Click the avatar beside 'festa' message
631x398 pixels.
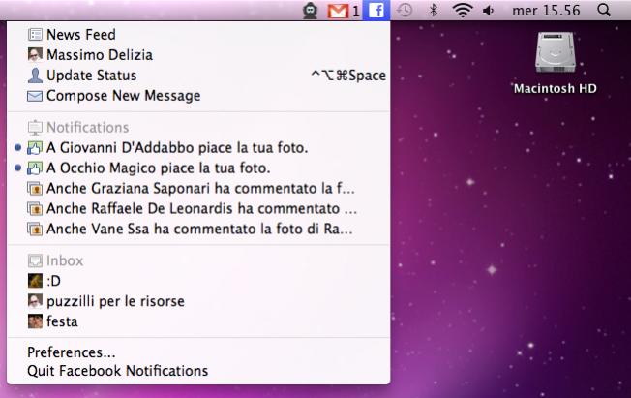click(35, 321)
